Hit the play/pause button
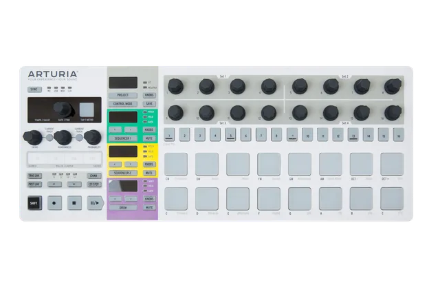The image size is (440, 294). pos(95,203)
